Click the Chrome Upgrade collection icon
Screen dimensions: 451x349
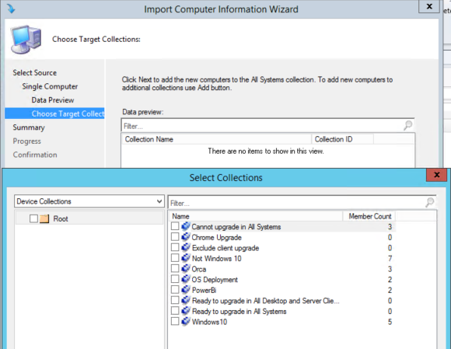pos(186,237)
